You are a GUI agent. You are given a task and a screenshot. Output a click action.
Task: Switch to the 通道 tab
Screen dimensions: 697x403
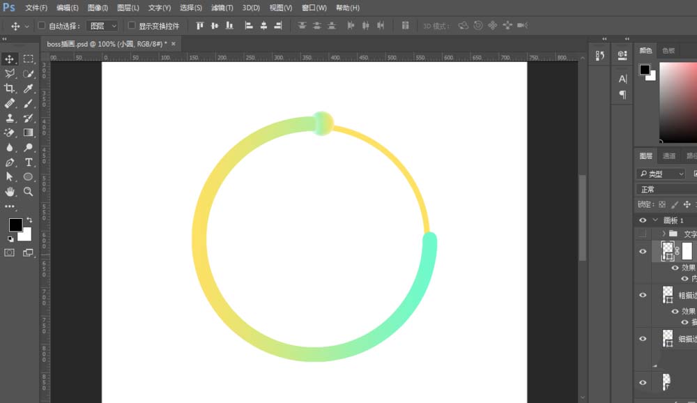[668, 155]
